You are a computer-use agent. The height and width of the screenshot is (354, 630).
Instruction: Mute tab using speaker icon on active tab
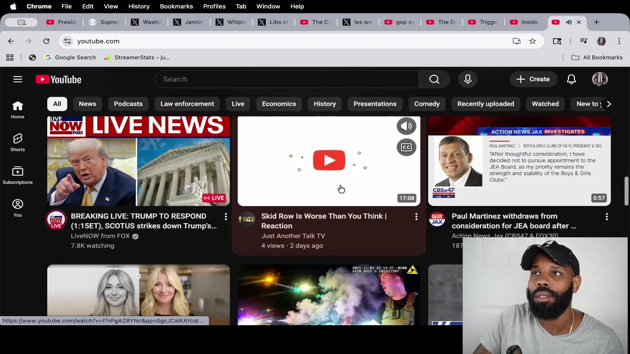[x=568, y=22]
